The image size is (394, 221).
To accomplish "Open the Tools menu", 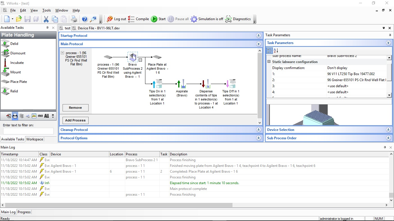I will (x=46, y=10).
